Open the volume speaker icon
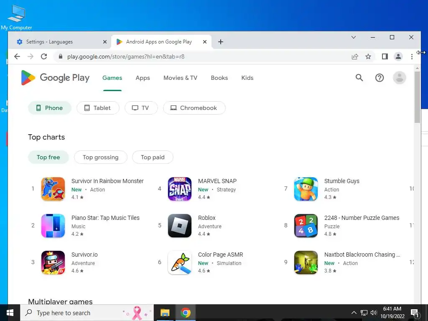The width and height of the screenshot is (428, 321). click(374, 313)
